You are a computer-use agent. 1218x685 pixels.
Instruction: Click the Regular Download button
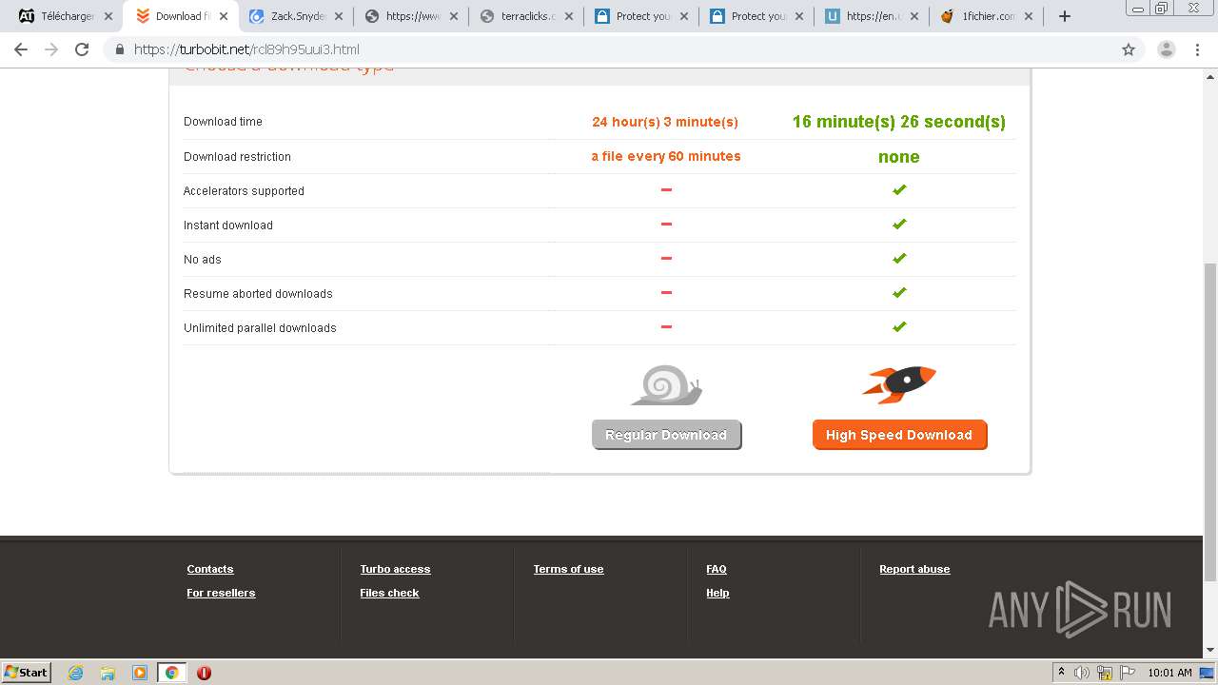click(x=666, y=435)
